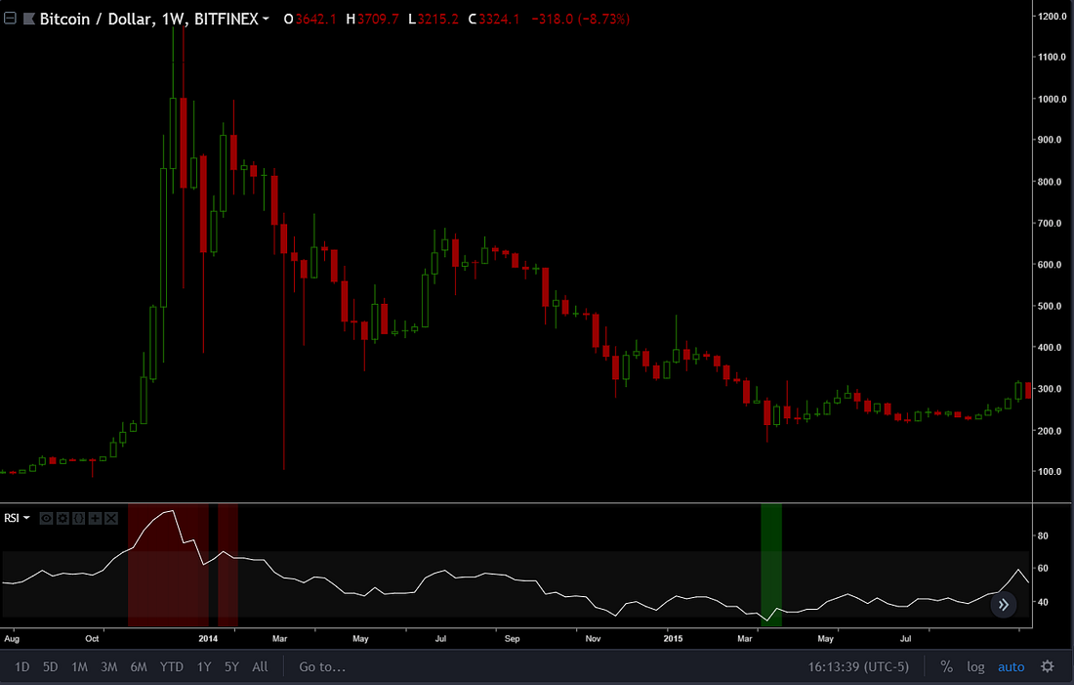Click the flag icon beside Bitcoin / Dollar
Screen dimensions: 1074x685
tap(28, 19)
